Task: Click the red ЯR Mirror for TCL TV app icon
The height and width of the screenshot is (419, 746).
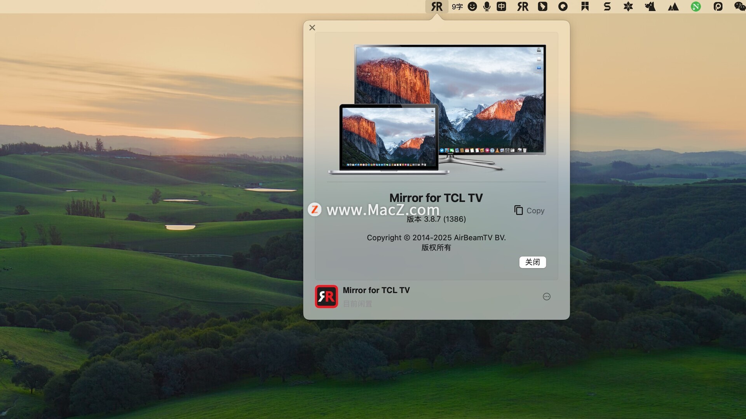Action: pyautogui.click(x=326, y=297)
